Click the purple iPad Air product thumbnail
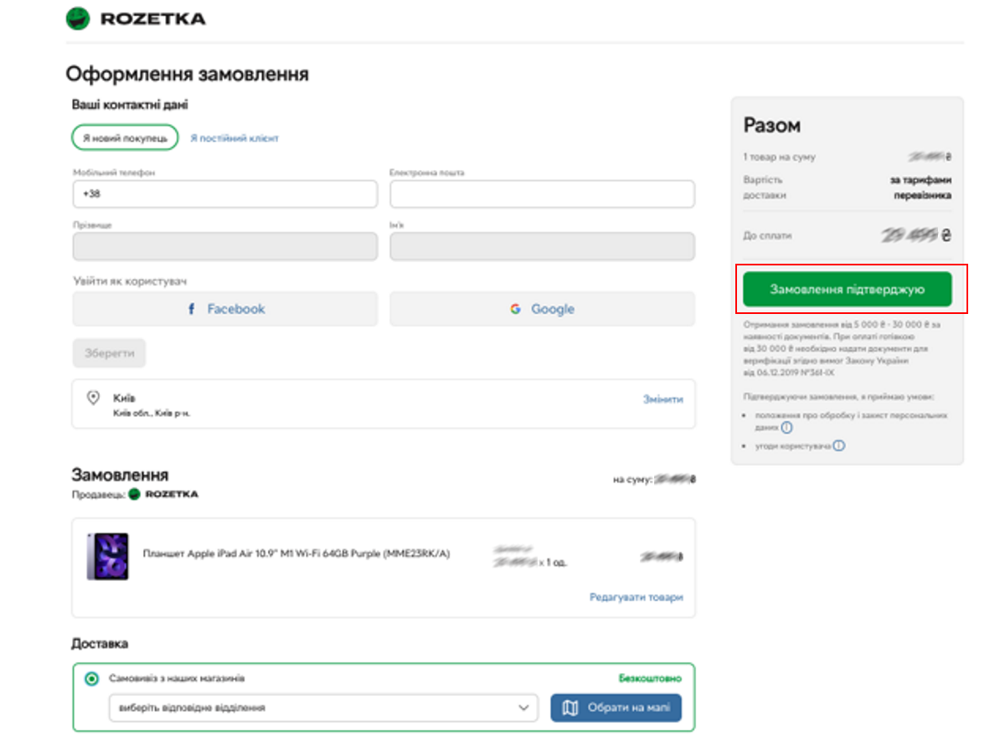 coord(108,557)
